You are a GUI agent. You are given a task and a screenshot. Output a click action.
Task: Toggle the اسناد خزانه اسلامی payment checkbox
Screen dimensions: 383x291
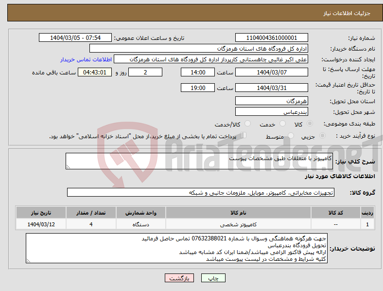[x=244, y=135]
